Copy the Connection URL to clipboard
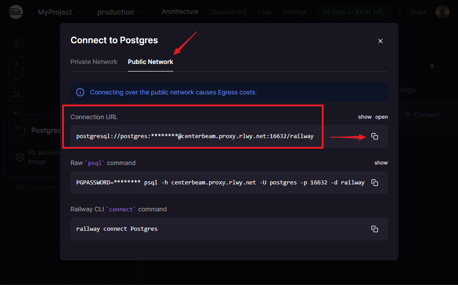This screenshot has height=285, width=458. [375, 136]
